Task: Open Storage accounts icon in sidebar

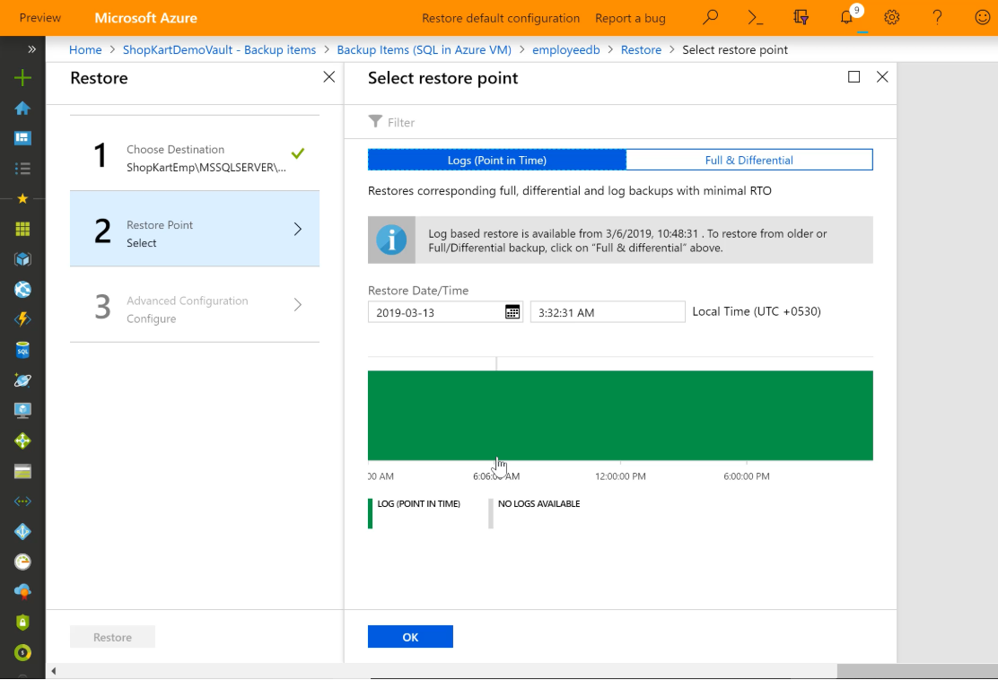Action: (22, 471)
